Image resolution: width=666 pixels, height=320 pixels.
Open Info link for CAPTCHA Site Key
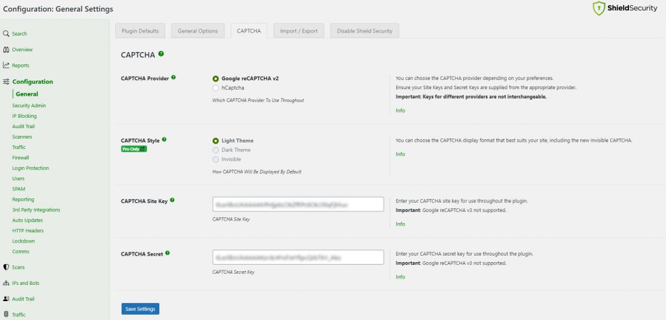pos(400,224)
